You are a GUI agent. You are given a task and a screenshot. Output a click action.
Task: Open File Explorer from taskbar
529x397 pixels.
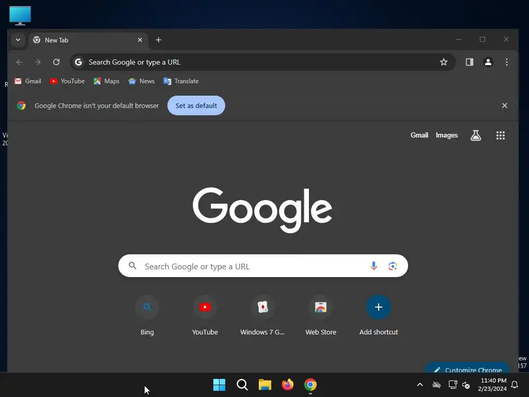pos(265,385)
